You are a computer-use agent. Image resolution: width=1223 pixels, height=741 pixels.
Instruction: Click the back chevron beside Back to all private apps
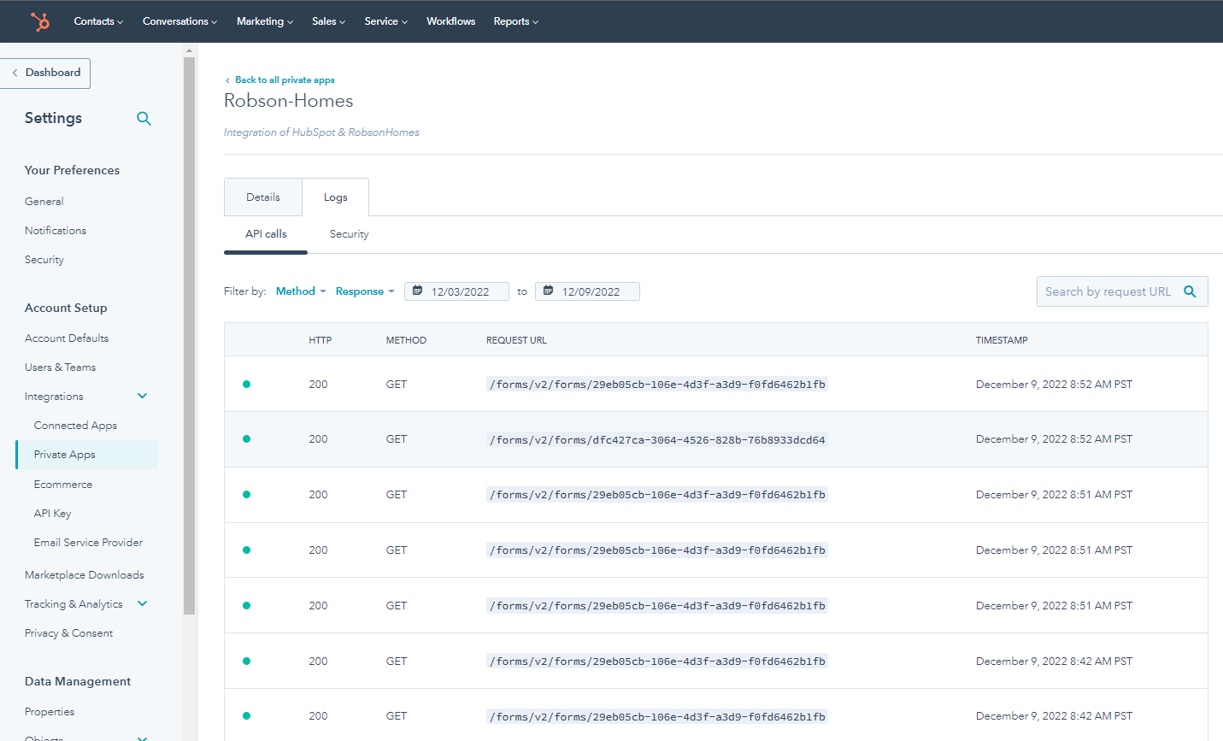227,79
